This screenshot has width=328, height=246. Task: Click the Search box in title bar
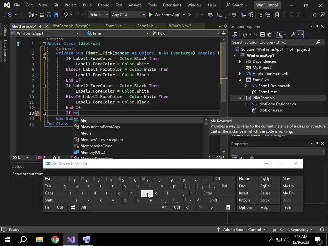pos(237,5)
